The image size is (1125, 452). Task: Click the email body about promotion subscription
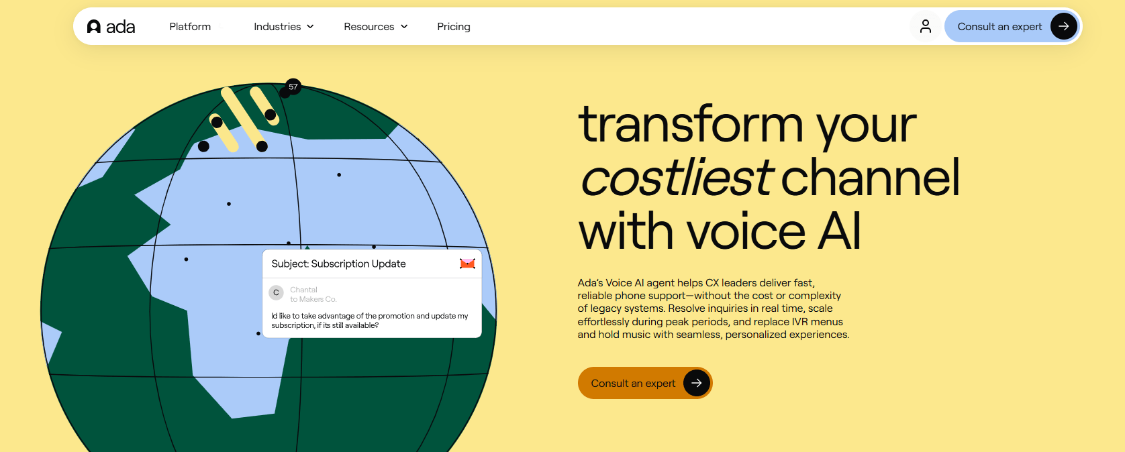tap(370, 321)
